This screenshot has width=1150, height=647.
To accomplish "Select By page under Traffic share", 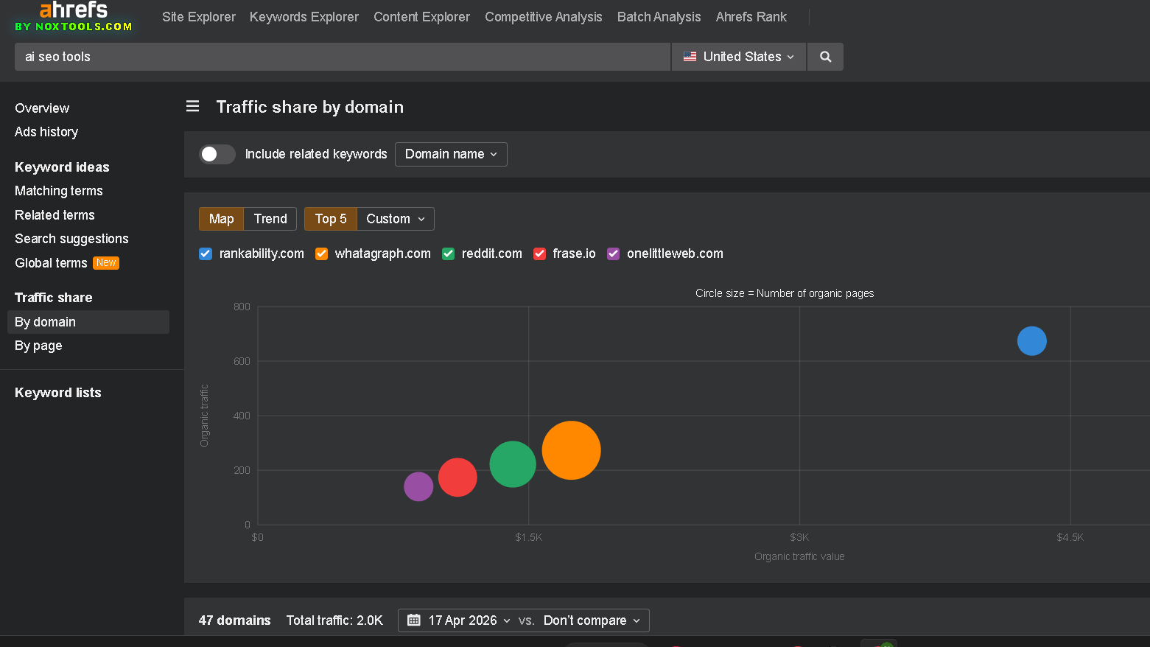I will click(x=38, y=346).
